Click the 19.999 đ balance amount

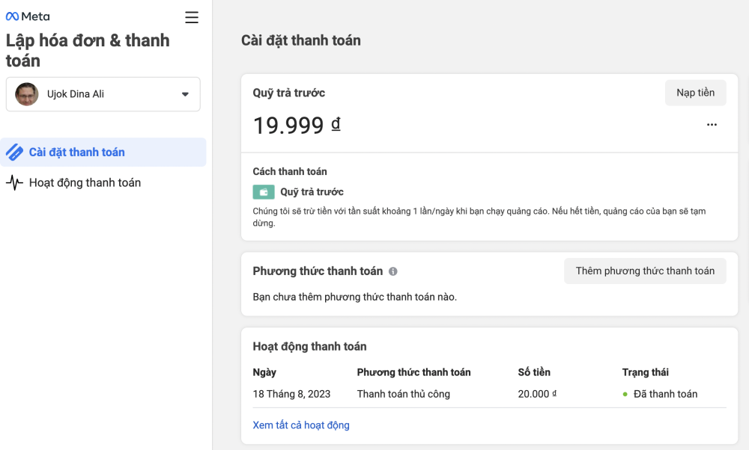pos(297,126)
